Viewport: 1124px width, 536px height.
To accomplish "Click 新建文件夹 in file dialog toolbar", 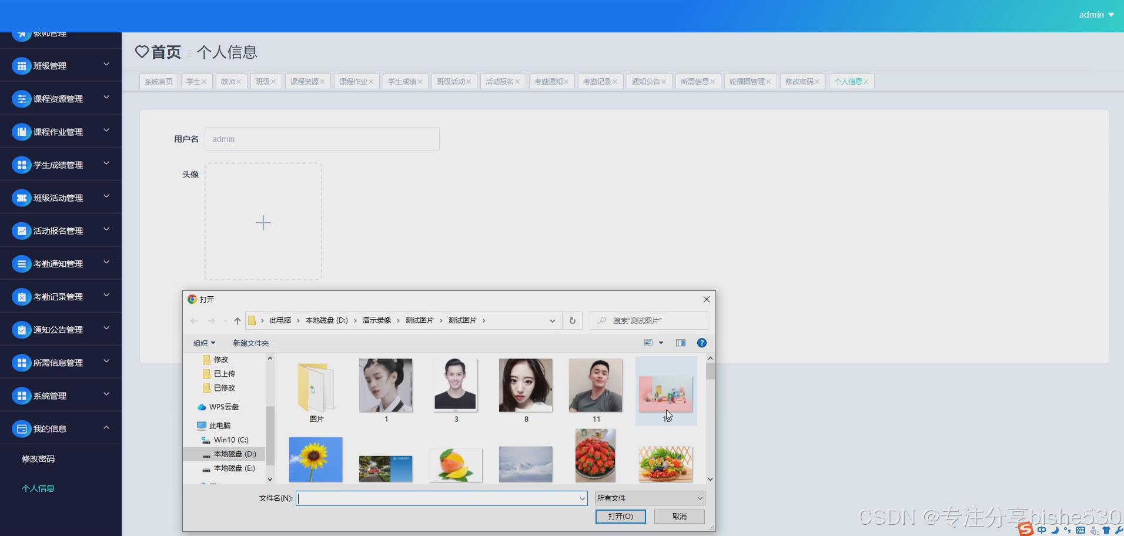I will coord(250,343).
